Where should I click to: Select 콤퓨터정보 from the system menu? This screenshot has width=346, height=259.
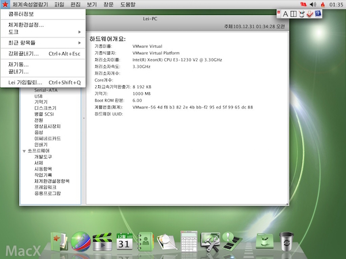[x=43, y=14]
